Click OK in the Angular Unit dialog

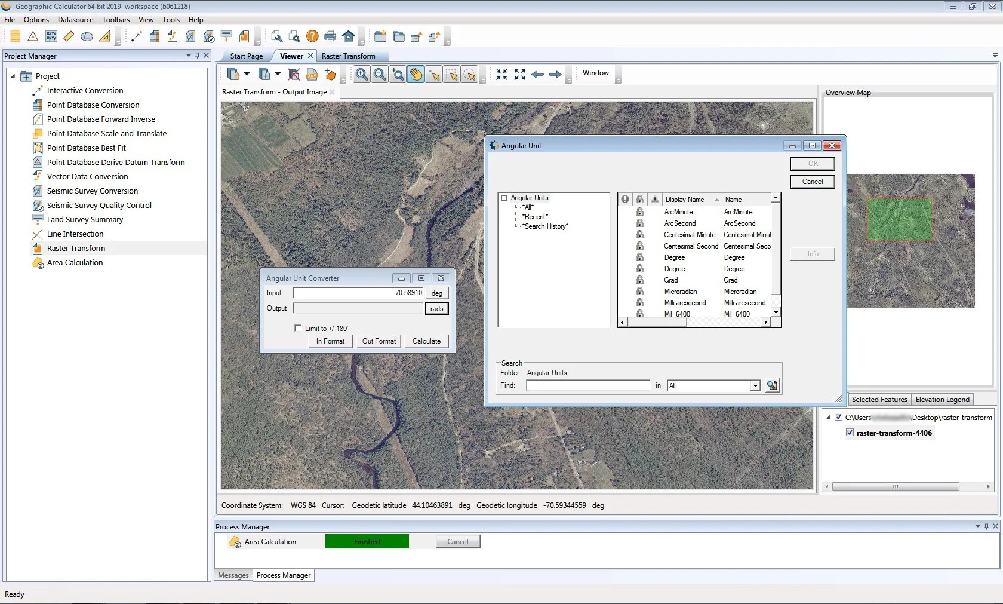[x=812, y=163]
